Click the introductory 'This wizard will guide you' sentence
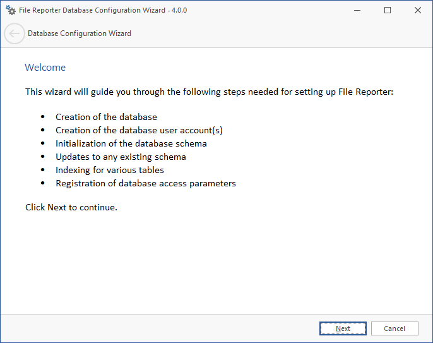This screenshot has height=343, width=433. point(209,92)
